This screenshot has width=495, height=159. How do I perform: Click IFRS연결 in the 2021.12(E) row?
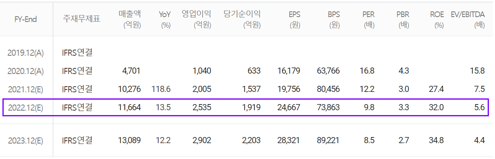(x=77, y=89)
